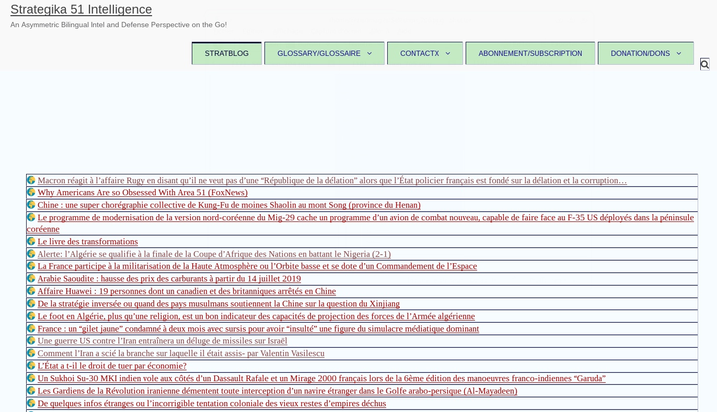Click globe icon beside gilet jaune article
717x412 pixels.
click(x=31, y=328)
